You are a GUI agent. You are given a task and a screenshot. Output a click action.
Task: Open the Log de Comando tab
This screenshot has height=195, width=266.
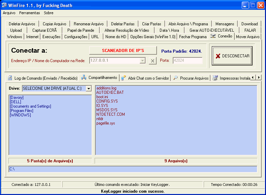click(x=42, y=78)
